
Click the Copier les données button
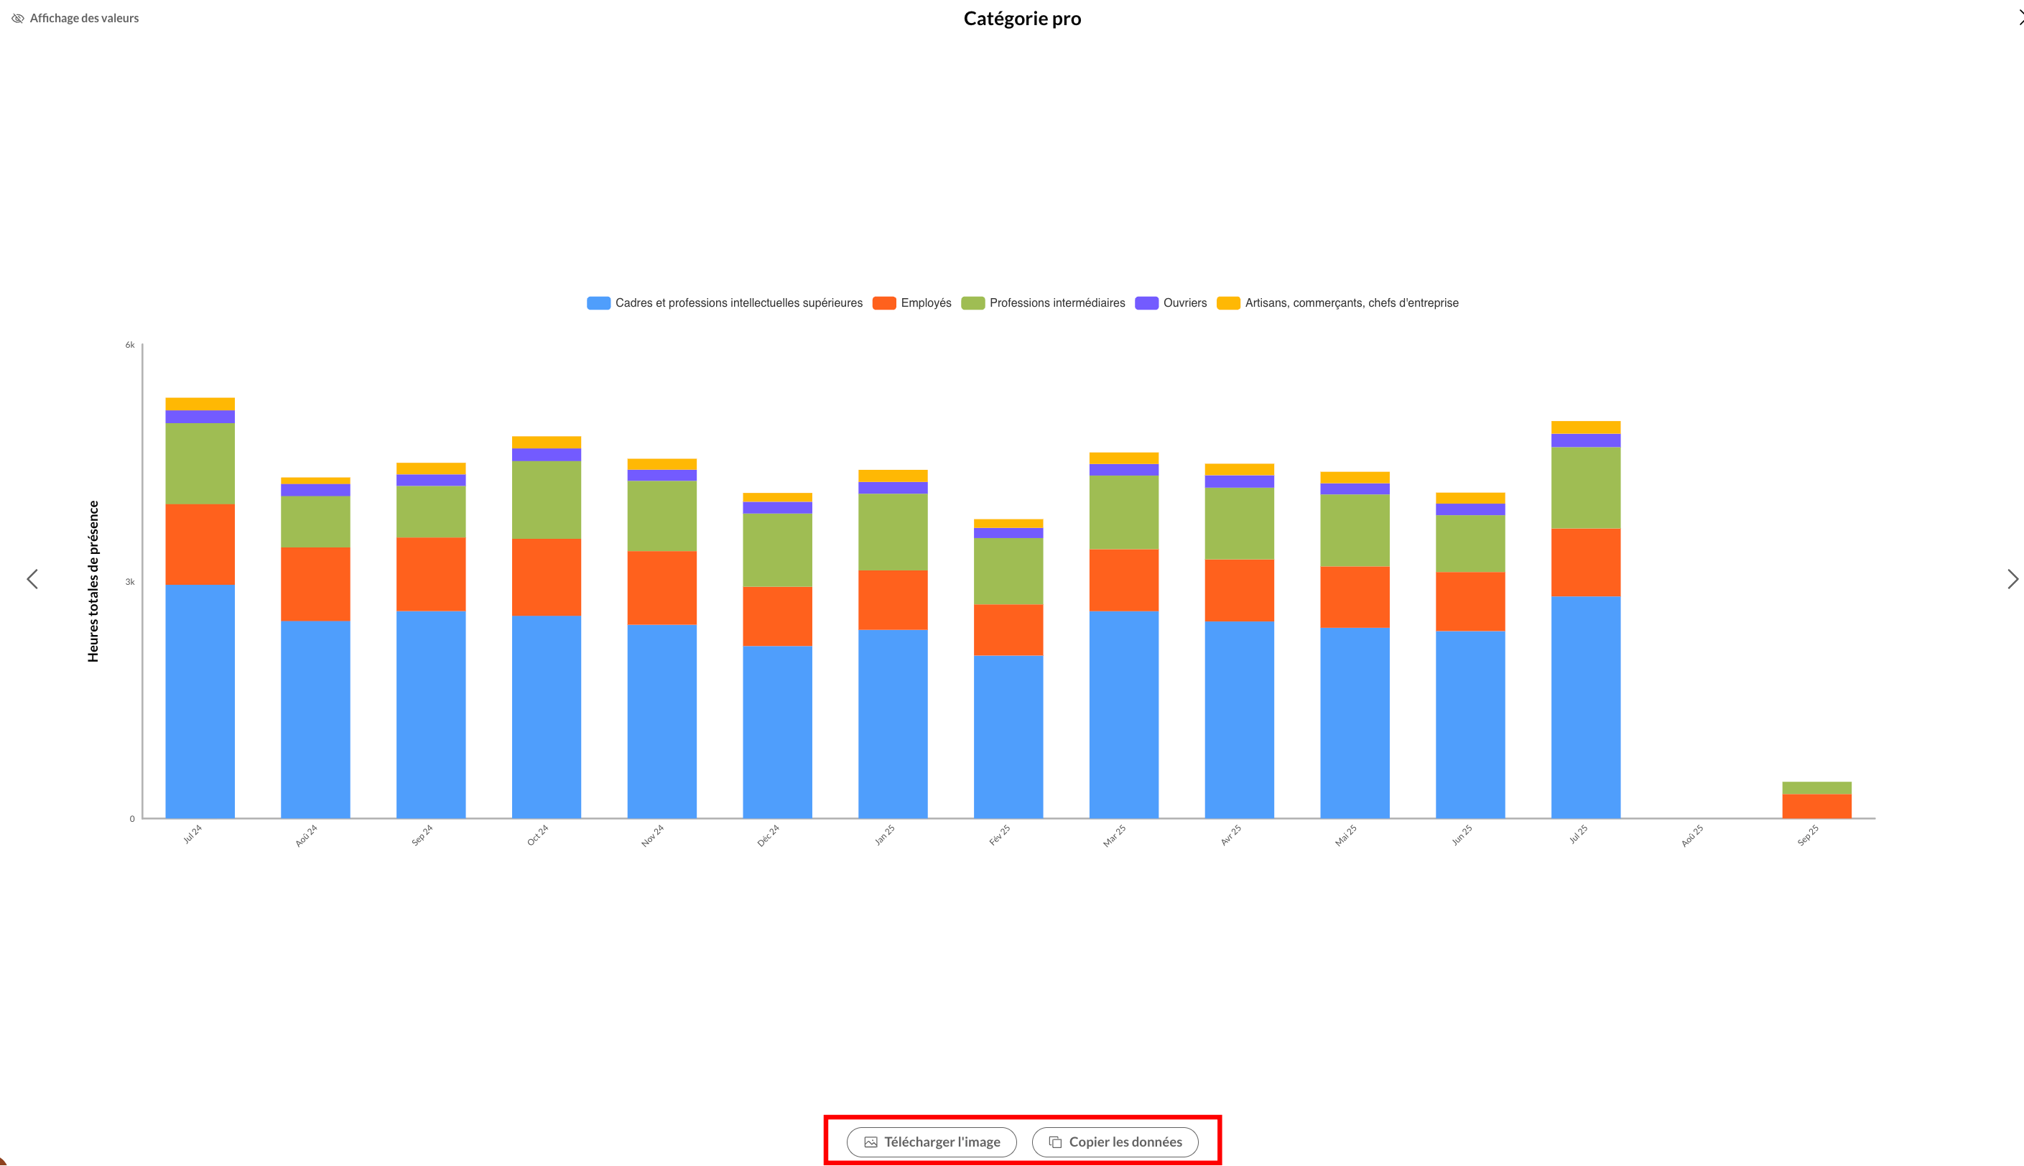click(1115, 1142)
